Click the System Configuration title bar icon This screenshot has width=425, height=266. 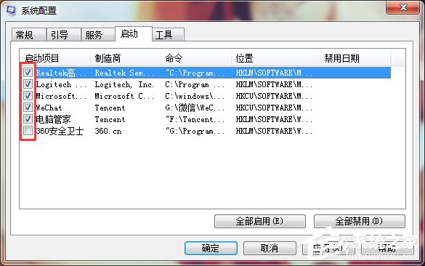pyautogui.click(x=12, y=10)
